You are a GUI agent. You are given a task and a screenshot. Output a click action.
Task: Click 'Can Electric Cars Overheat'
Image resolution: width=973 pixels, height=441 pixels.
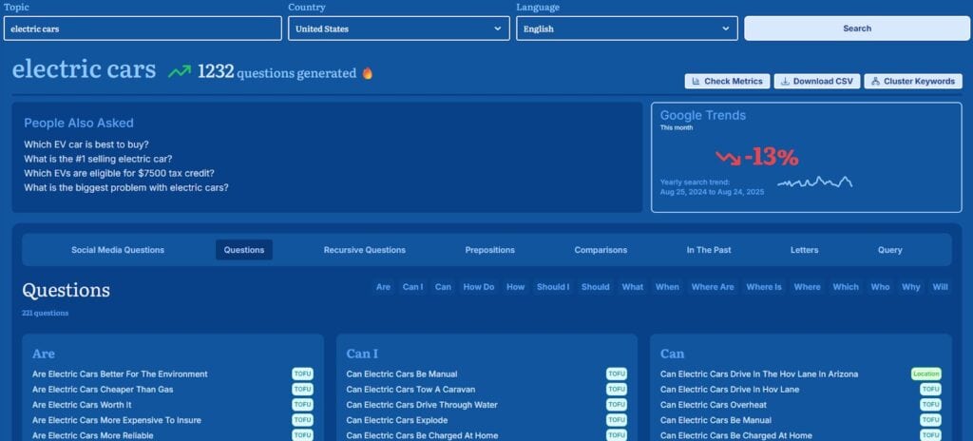(x=713, y=404)
